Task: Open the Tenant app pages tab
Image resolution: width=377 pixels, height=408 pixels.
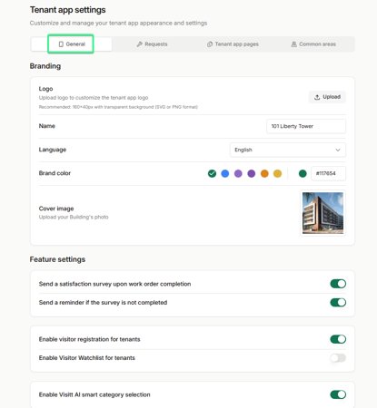Action: coord(233,44)
